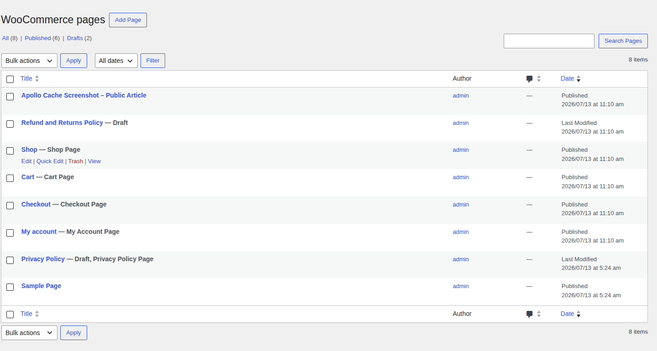The width and height of the screenshot is (657, 351).
Task: Click the WooCommerce pages heading
Action: coord(53,20)
